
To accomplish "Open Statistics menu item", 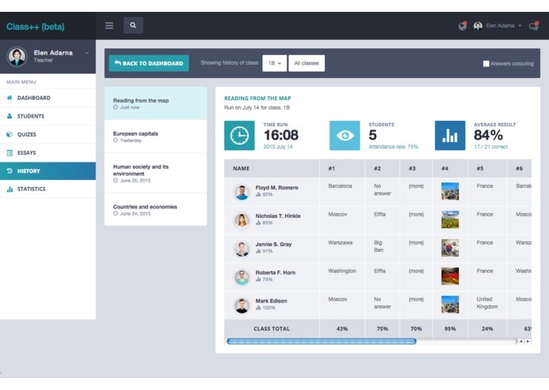I will click(47, 189).
